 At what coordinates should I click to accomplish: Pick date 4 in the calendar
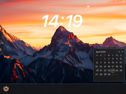(x=117, y=59)
